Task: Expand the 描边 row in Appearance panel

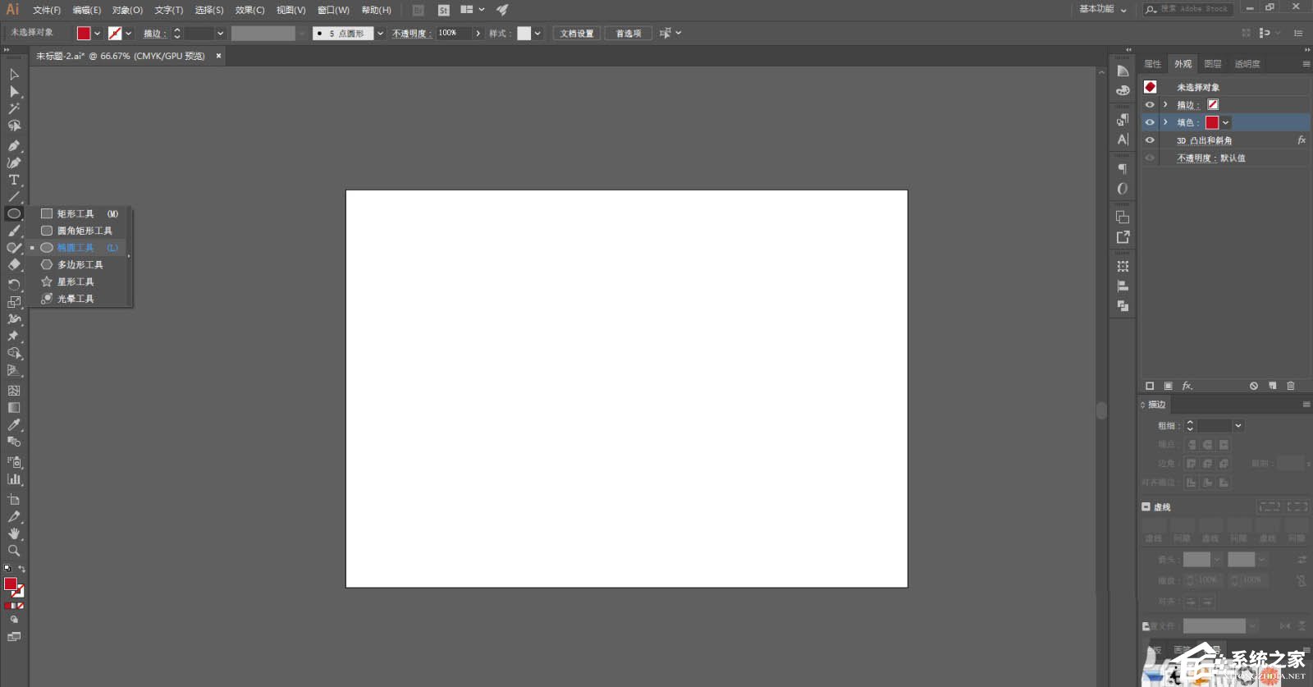Action: tap(1165, 105)
